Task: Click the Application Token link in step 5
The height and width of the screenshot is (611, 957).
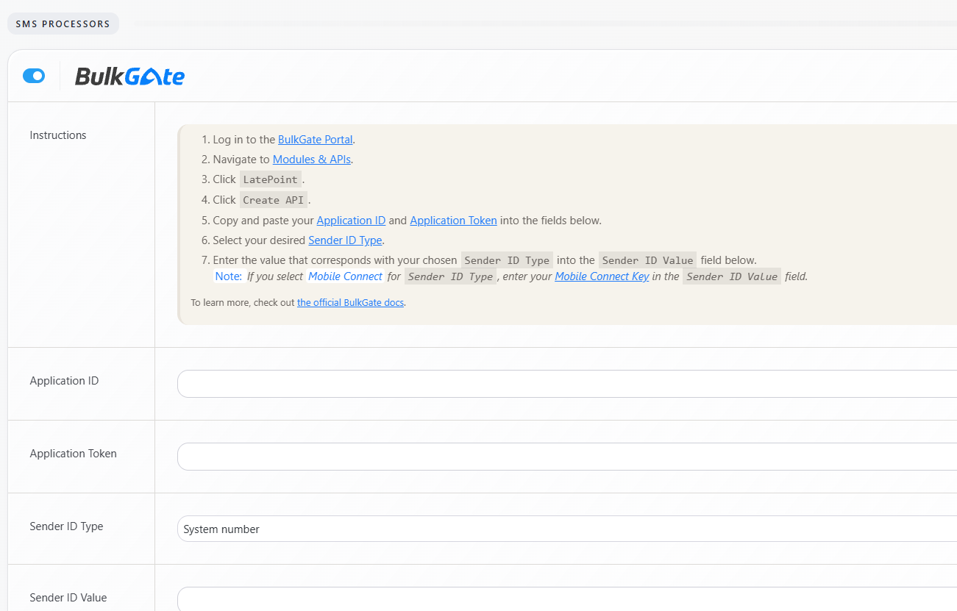Action: (x=453, y=221)
